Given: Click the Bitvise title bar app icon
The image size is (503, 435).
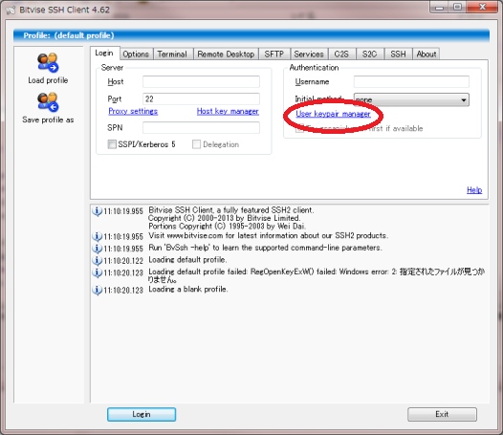Looking at the screenshot, I should (x=11, y=11).
